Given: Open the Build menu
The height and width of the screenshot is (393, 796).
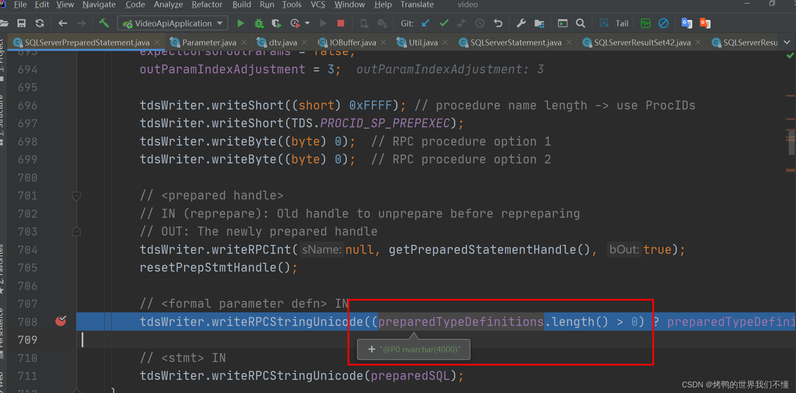Looking at the screenshot, I should pyautogui.click(x=242, y=5).
